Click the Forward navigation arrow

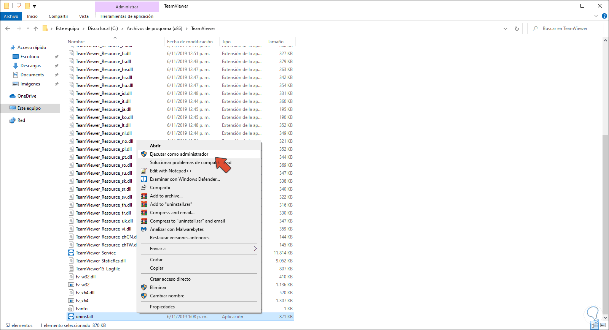point(19,28)
